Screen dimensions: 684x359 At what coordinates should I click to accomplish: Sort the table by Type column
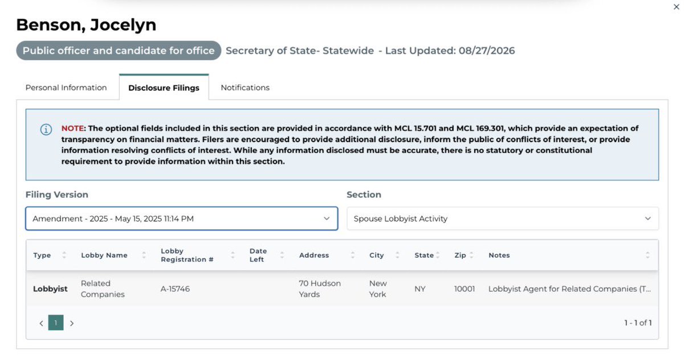[64, 255]
